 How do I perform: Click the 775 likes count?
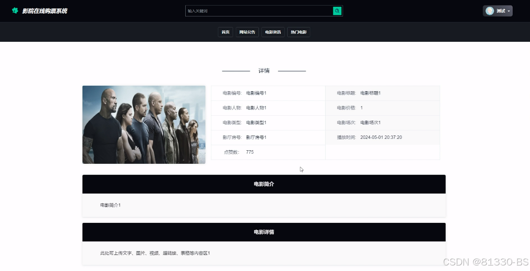pyautogui.click(x=250, y=152)
